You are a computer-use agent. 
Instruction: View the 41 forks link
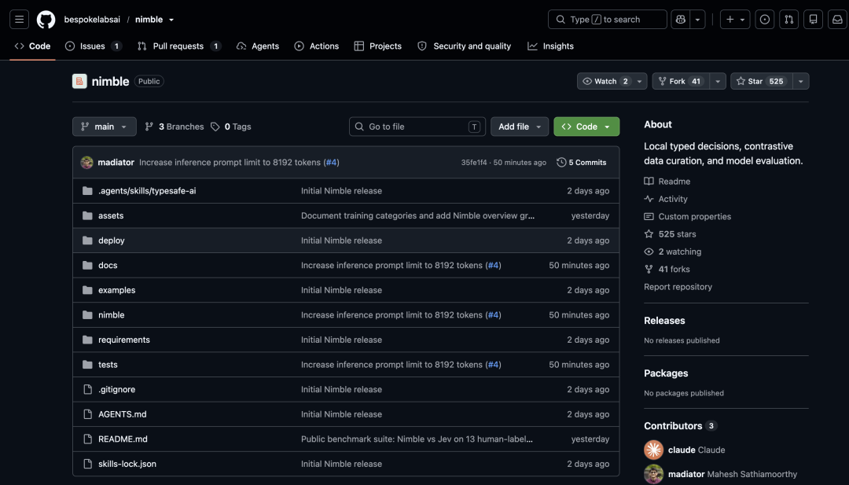[667, 270]
